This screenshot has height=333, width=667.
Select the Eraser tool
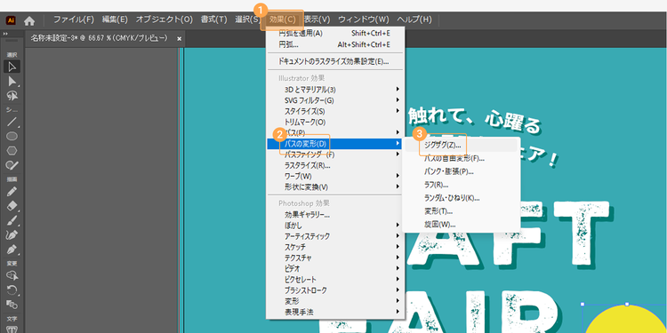click(12, 206)
